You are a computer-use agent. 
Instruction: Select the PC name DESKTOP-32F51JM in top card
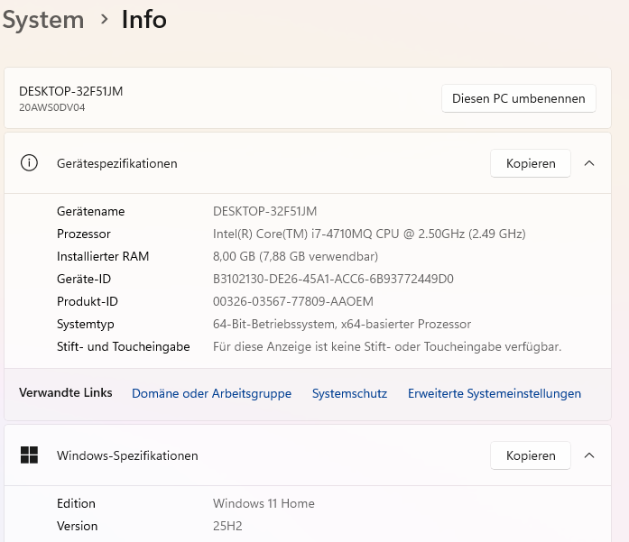(71, 91)
